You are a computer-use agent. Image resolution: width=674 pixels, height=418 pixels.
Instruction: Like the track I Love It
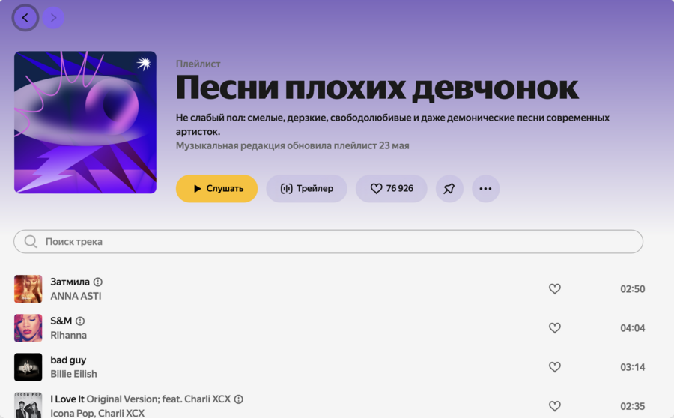[555, 406]
